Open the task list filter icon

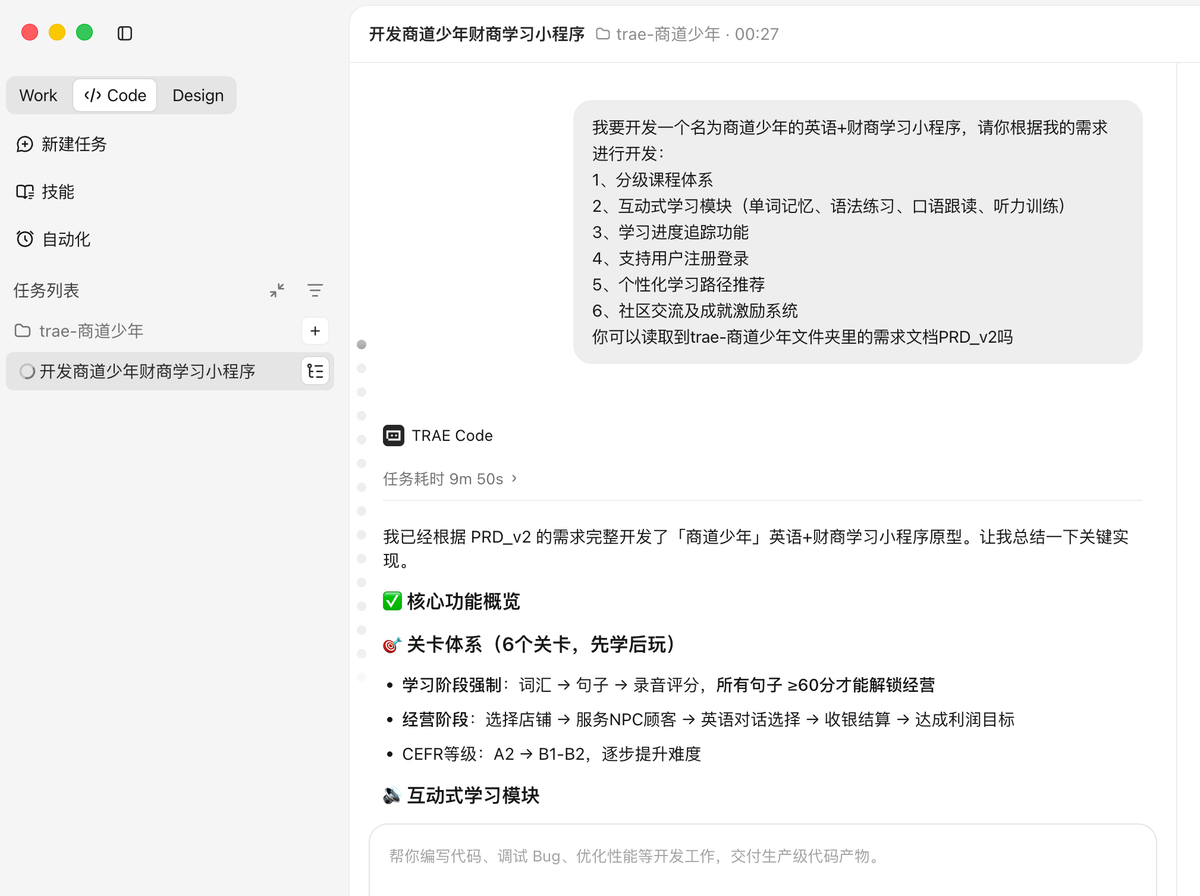coord(315,290)
